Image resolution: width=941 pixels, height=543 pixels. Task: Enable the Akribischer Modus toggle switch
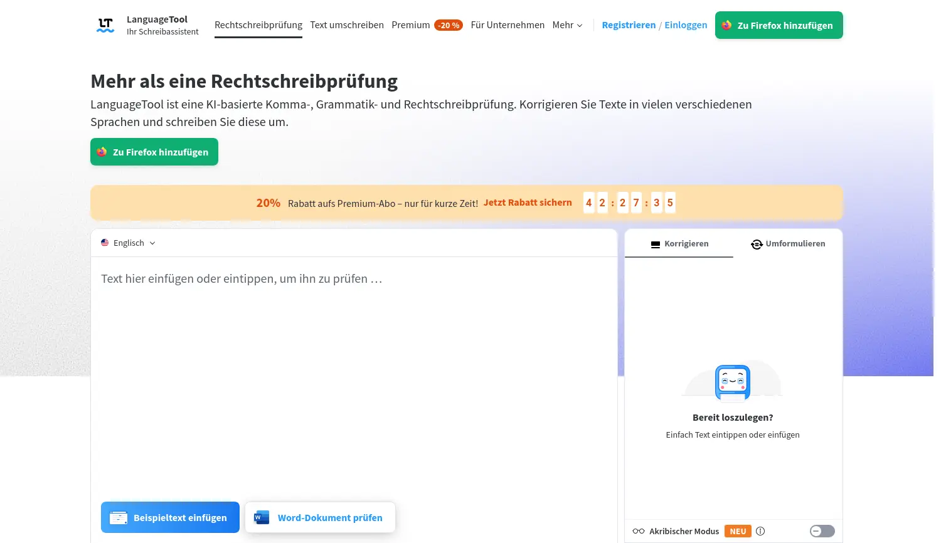coord(822,531)
